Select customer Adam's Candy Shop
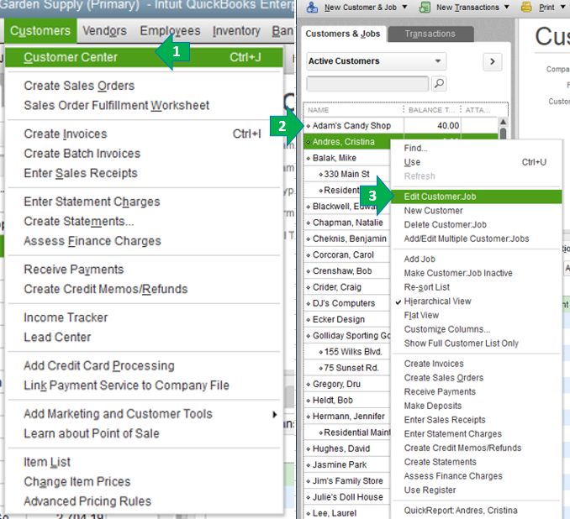 pos(352,126)
